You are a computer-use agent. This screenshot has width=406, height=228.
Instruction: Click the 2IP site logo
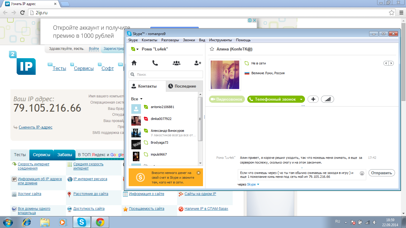(23, 63)
